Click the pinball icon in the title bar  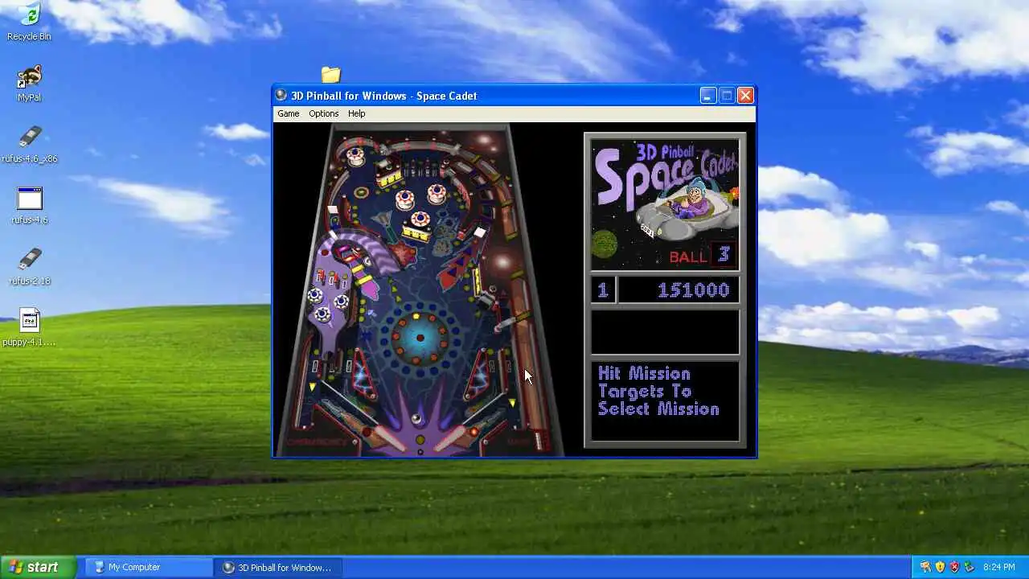coord(281,95)
